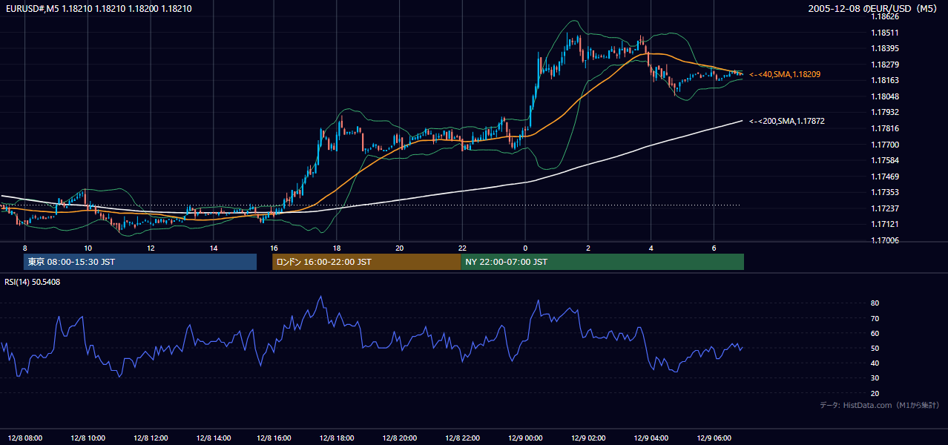Click the 12/8 10:00 date axis label
This screenshot has height=445, width=948.
coord(88,438)
